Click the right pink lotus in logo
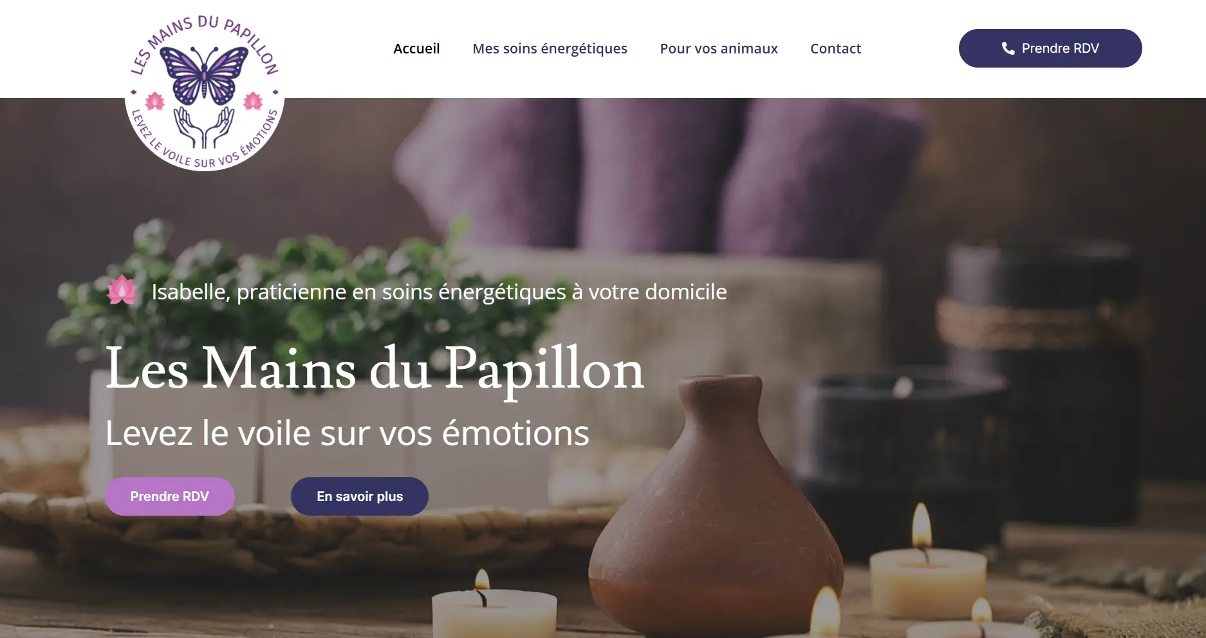This screenshot has height=638, width=1206. (253, 100)
